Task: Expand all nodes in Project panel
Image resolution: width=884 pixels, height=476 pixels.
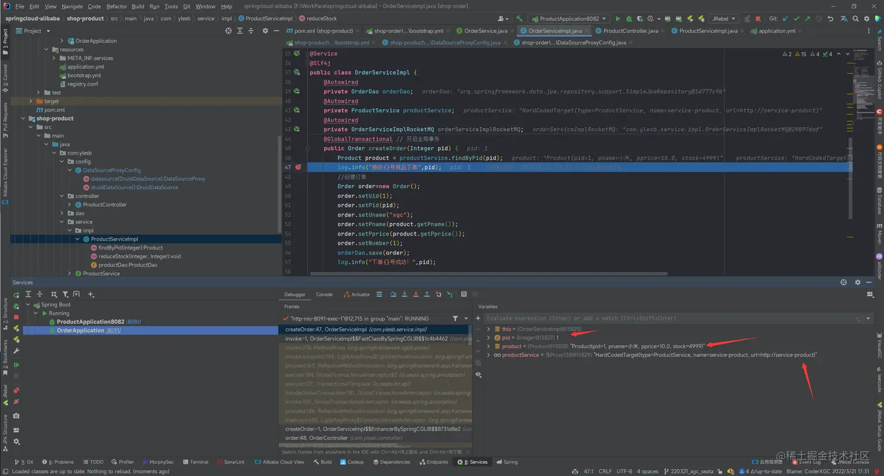Action: 240,31
